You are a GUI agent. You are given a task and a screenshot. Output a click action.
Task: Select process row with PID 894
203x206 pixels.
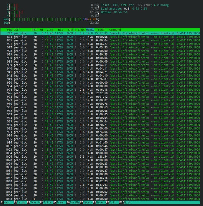(x=100, y=37)
